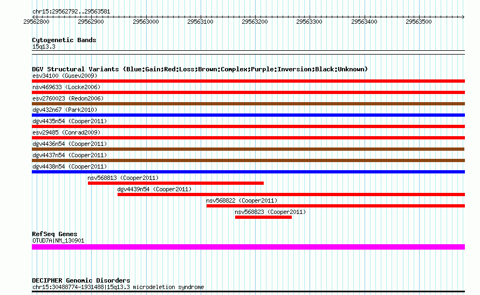480x295 pixels.
Task: Click ruler position 29563200
Action: point(255,22)
